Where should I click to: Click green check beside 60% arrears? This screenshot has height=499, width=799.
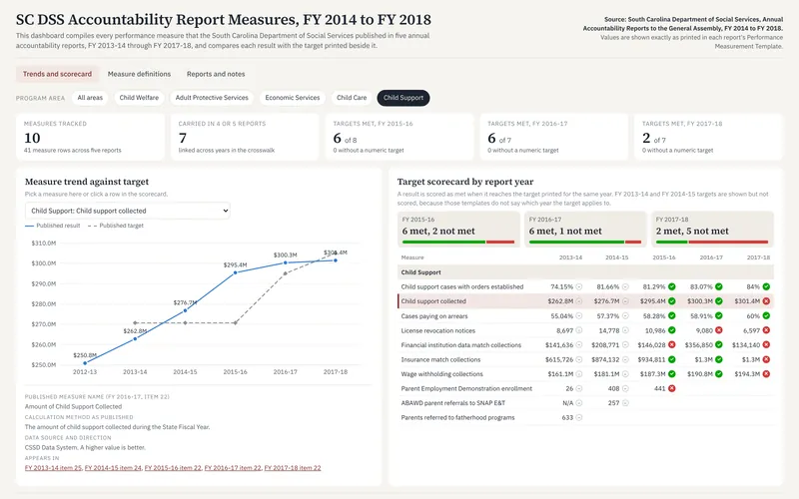[x=766, y=315]
